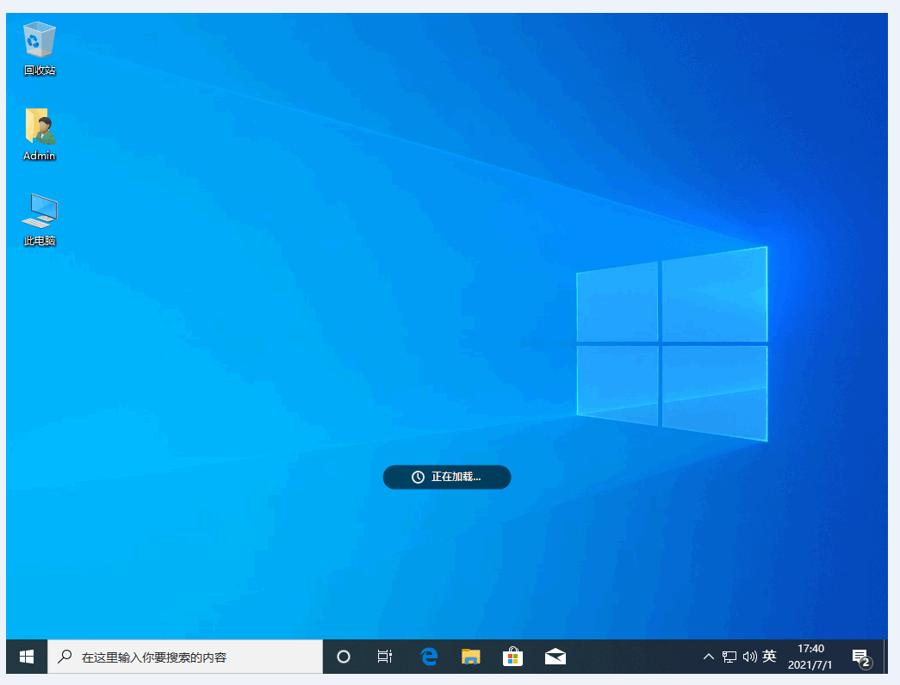Screen dimensions: 900x685
Task: Launch Microsoft Edge from the taskbar
Action: (x=428, y=657)
